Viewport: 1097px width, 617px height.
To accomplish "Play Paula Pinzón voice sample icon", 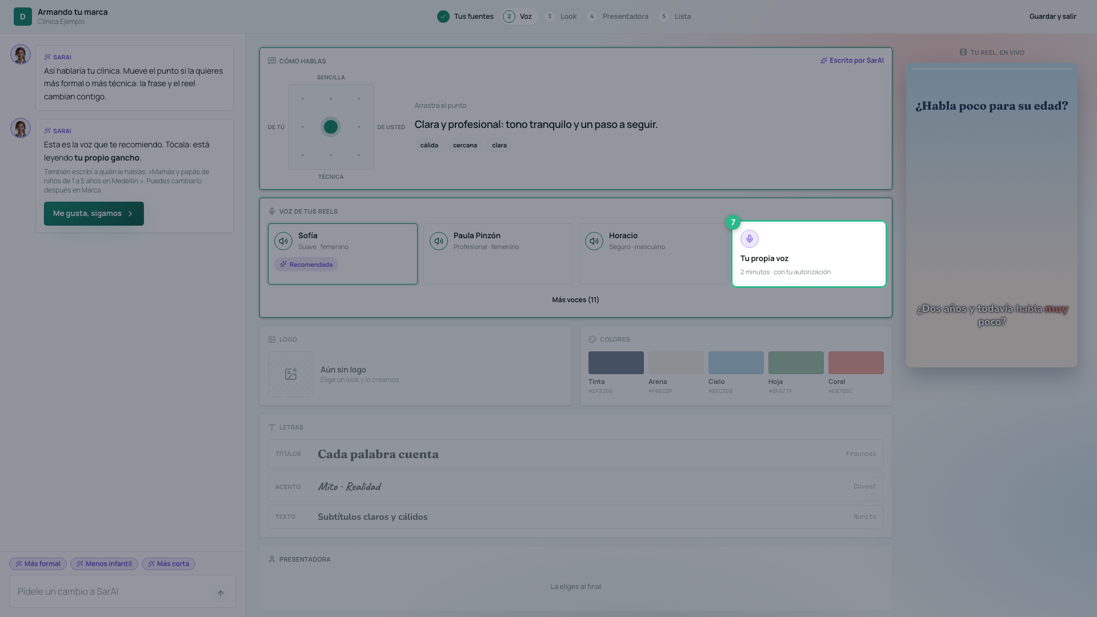I will click(x=439, y=241).
